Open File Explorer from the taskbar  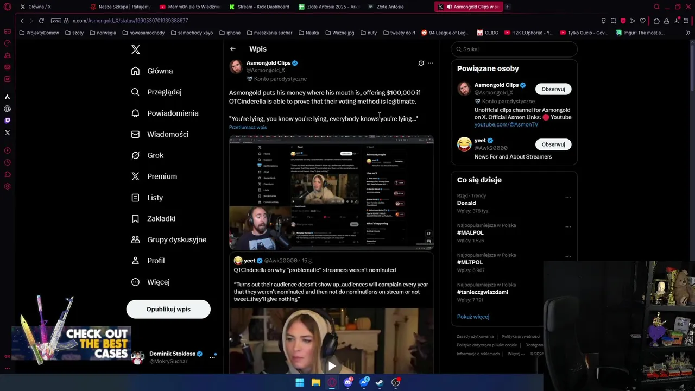(x=316, y=382)
